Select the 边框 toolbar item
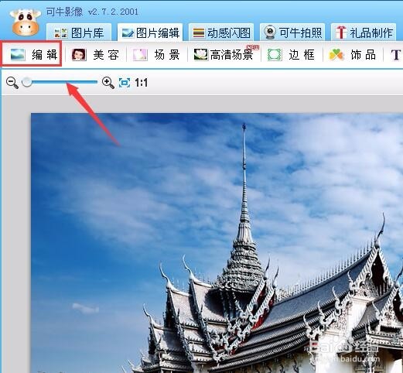The height and width of the screenshot is (373, 403). click(292, 55)
